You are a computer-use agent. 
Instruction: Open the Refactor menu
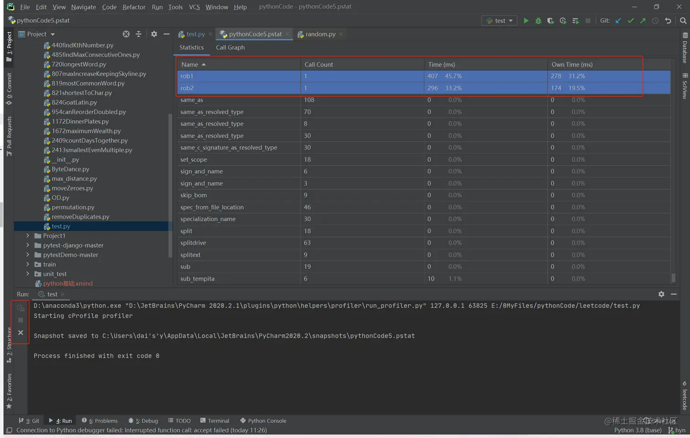(x=134, y=7)
